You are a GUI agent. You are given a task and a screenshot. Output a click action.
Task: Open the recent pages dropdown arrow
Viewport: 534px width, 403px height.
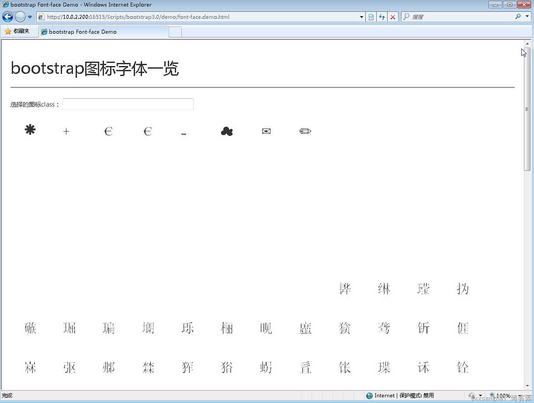click(30, 17)
